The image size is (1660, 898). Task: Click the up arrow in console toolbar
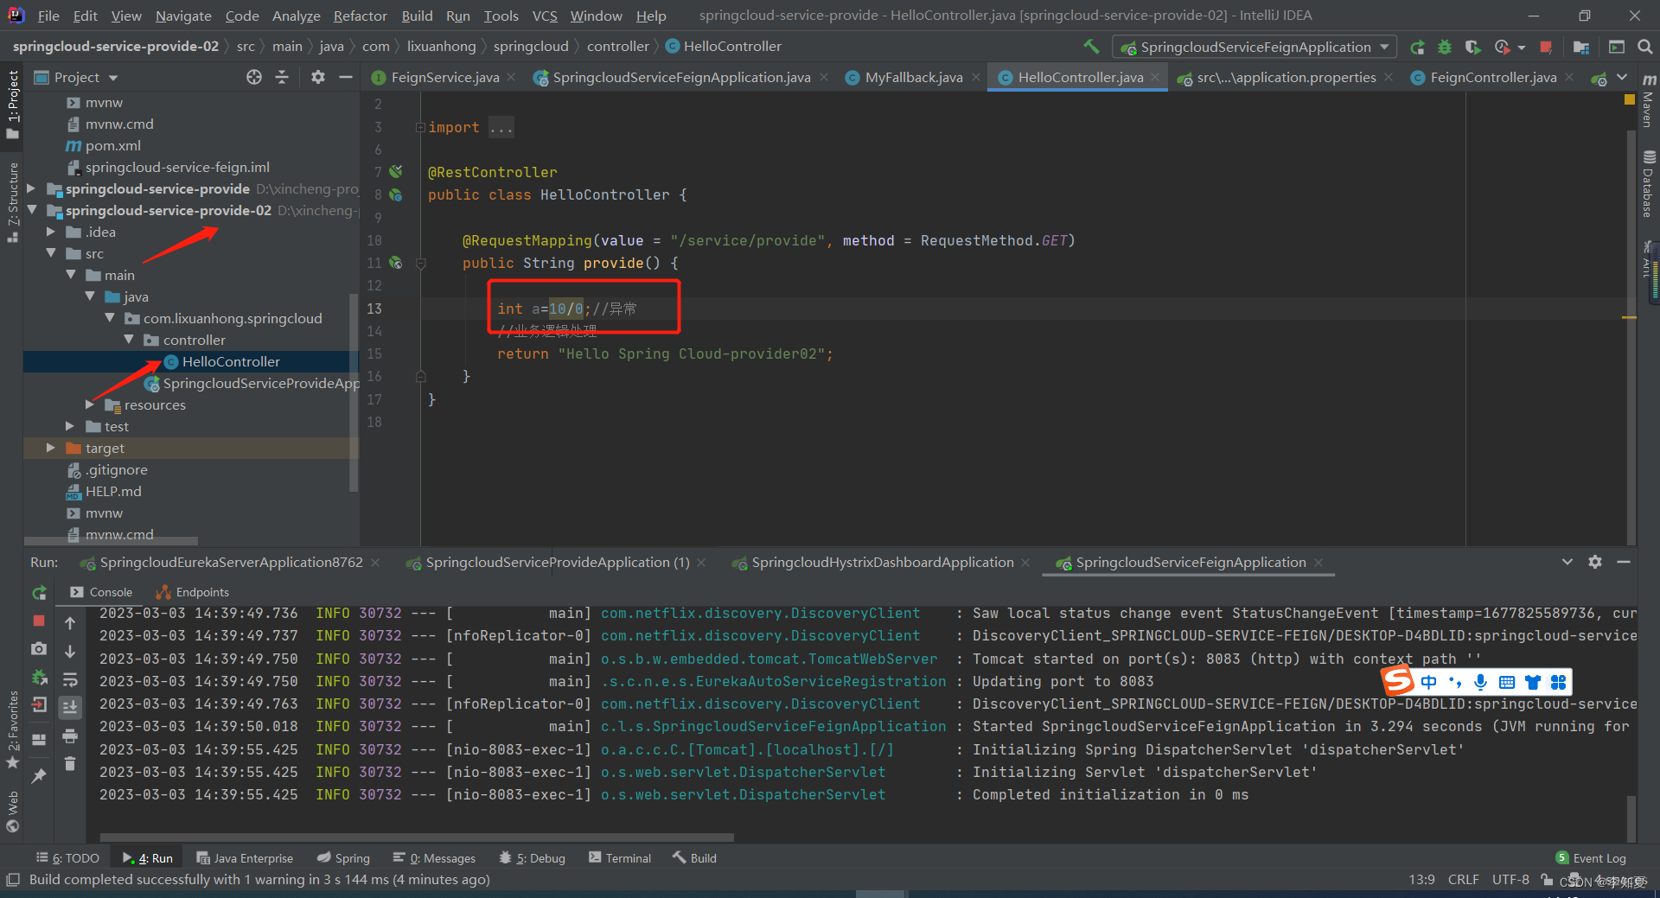pyautogui.click(x=70, y=623)
